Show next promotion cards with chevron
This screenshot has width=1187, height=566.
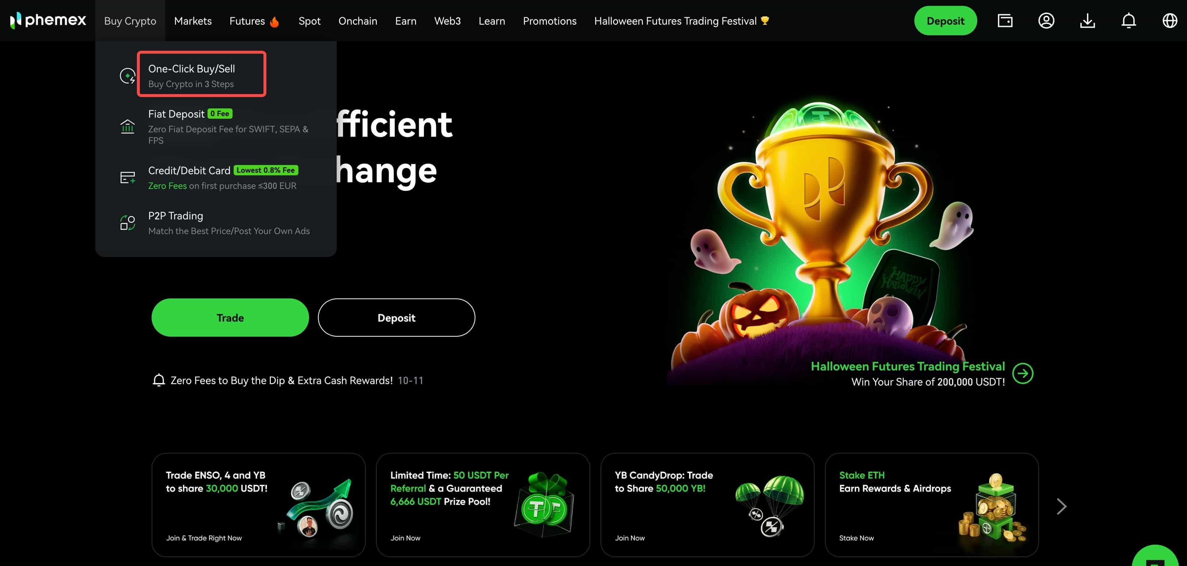pos(1062,506)
